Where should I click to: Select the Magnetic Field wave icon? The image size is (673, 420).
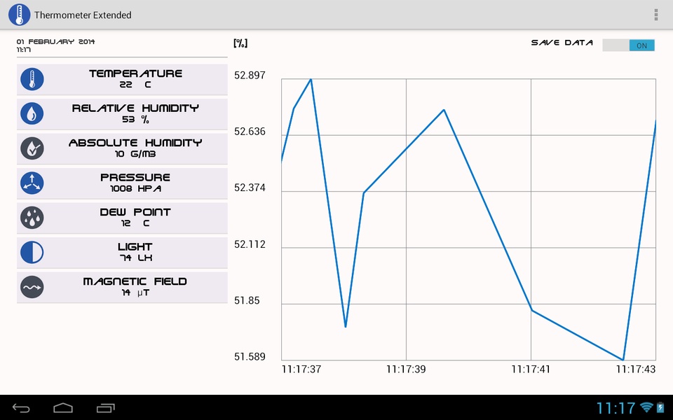pos(32,287)
